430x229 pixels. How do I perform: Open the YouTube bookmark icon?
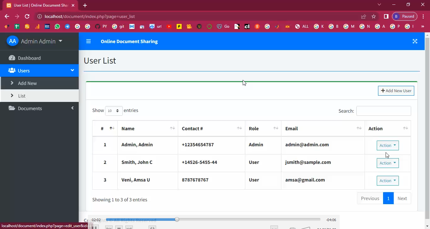click(x=169, y=27)
